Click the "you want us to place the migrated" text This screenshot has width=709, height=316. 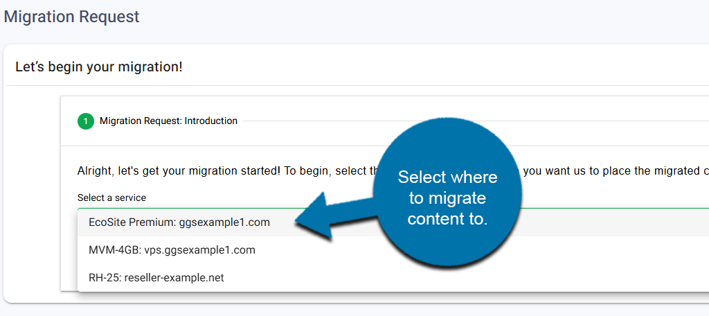(x=609, y=171)
